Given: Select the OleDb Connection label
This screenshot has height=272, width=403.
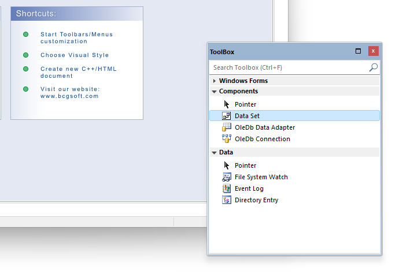Looking at the screenshot, I should pos(262,139).
